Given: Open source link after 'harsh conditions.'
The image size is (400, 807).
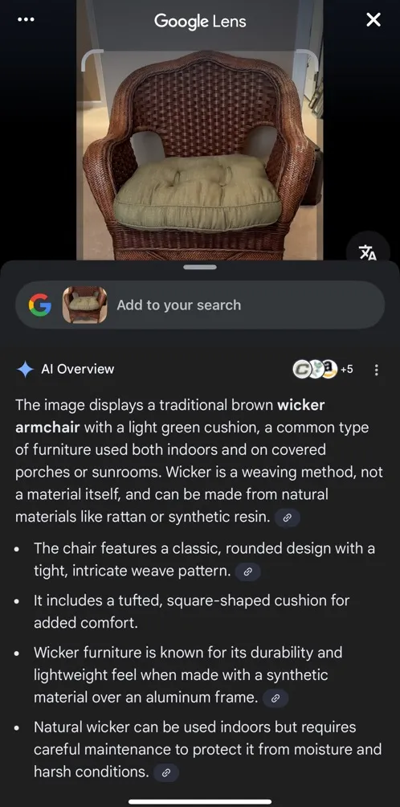Looking at the screenshot, I should [165, 772].
